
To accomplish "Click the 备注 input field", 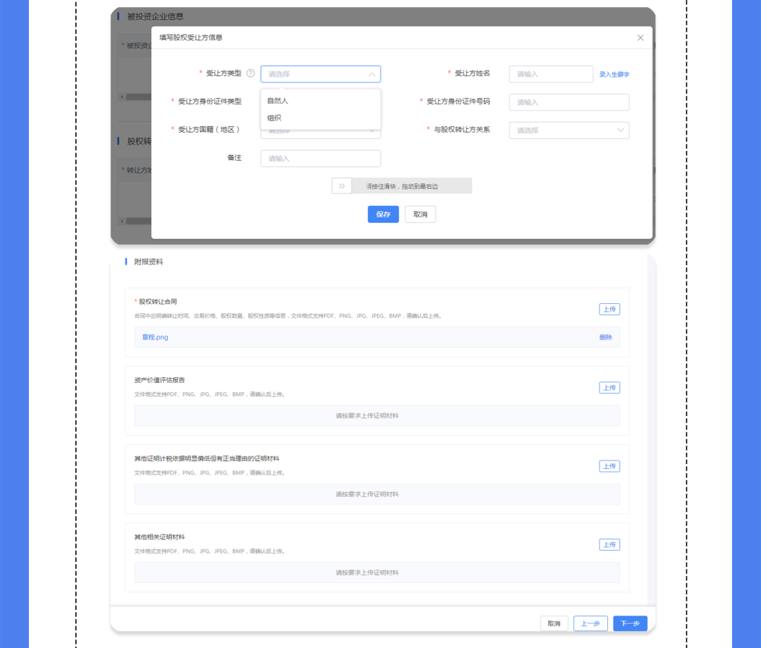I will click(321, 159).
